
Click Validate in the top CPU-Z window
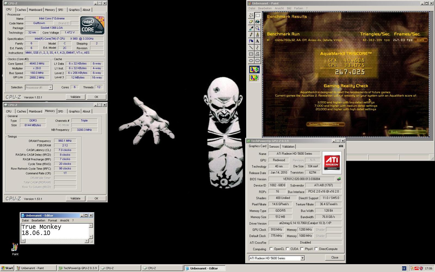pyautogui.click(x=75, y=97)
